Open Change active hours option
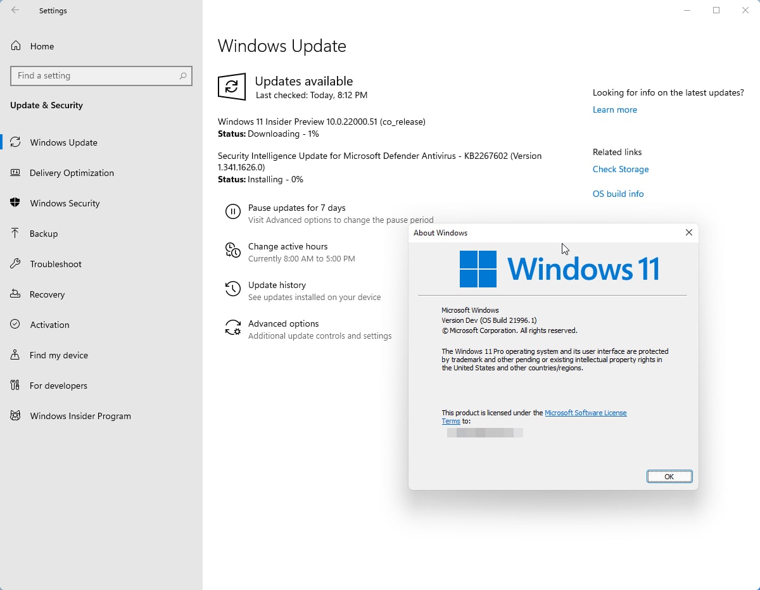The width and height of the screenshot is (760, 590). point(288,246)
